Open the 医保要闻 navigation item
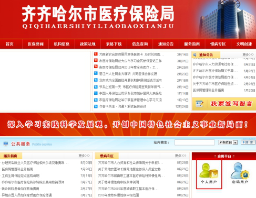The image size is (256, 198). (x=36, y=44)
